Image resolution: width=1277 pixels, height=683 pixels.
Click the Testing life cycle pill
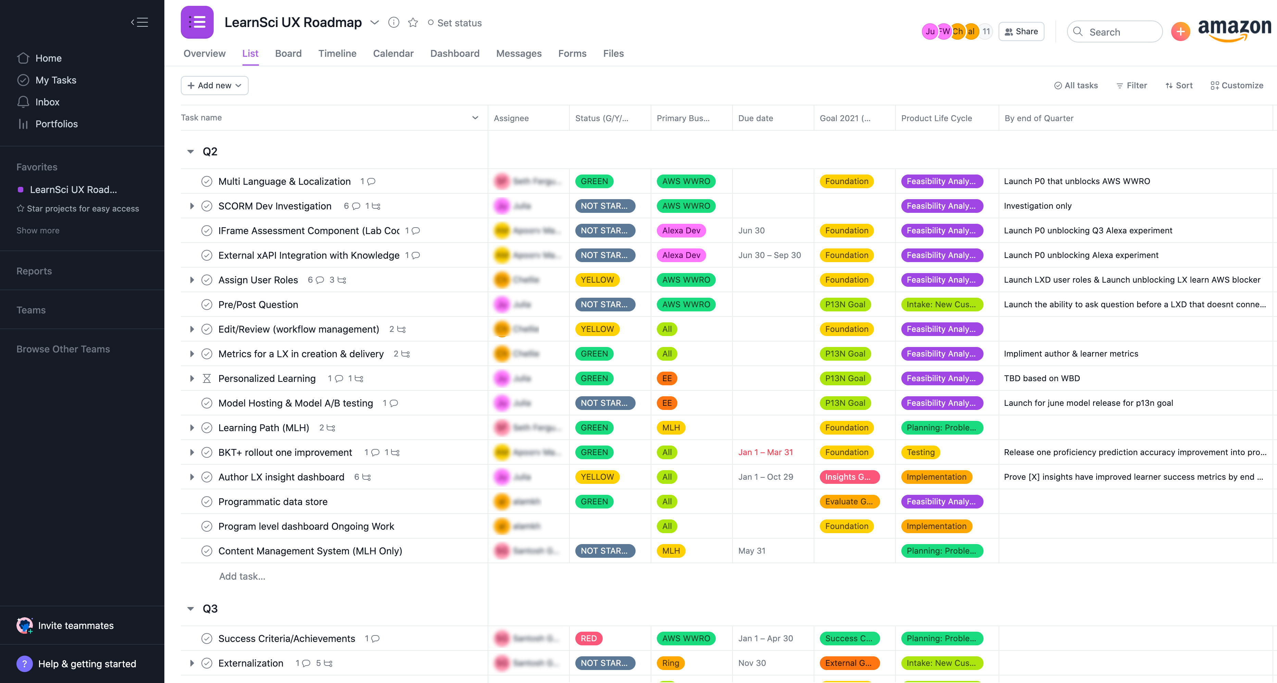pyautogui.click(x=920, y=452)
